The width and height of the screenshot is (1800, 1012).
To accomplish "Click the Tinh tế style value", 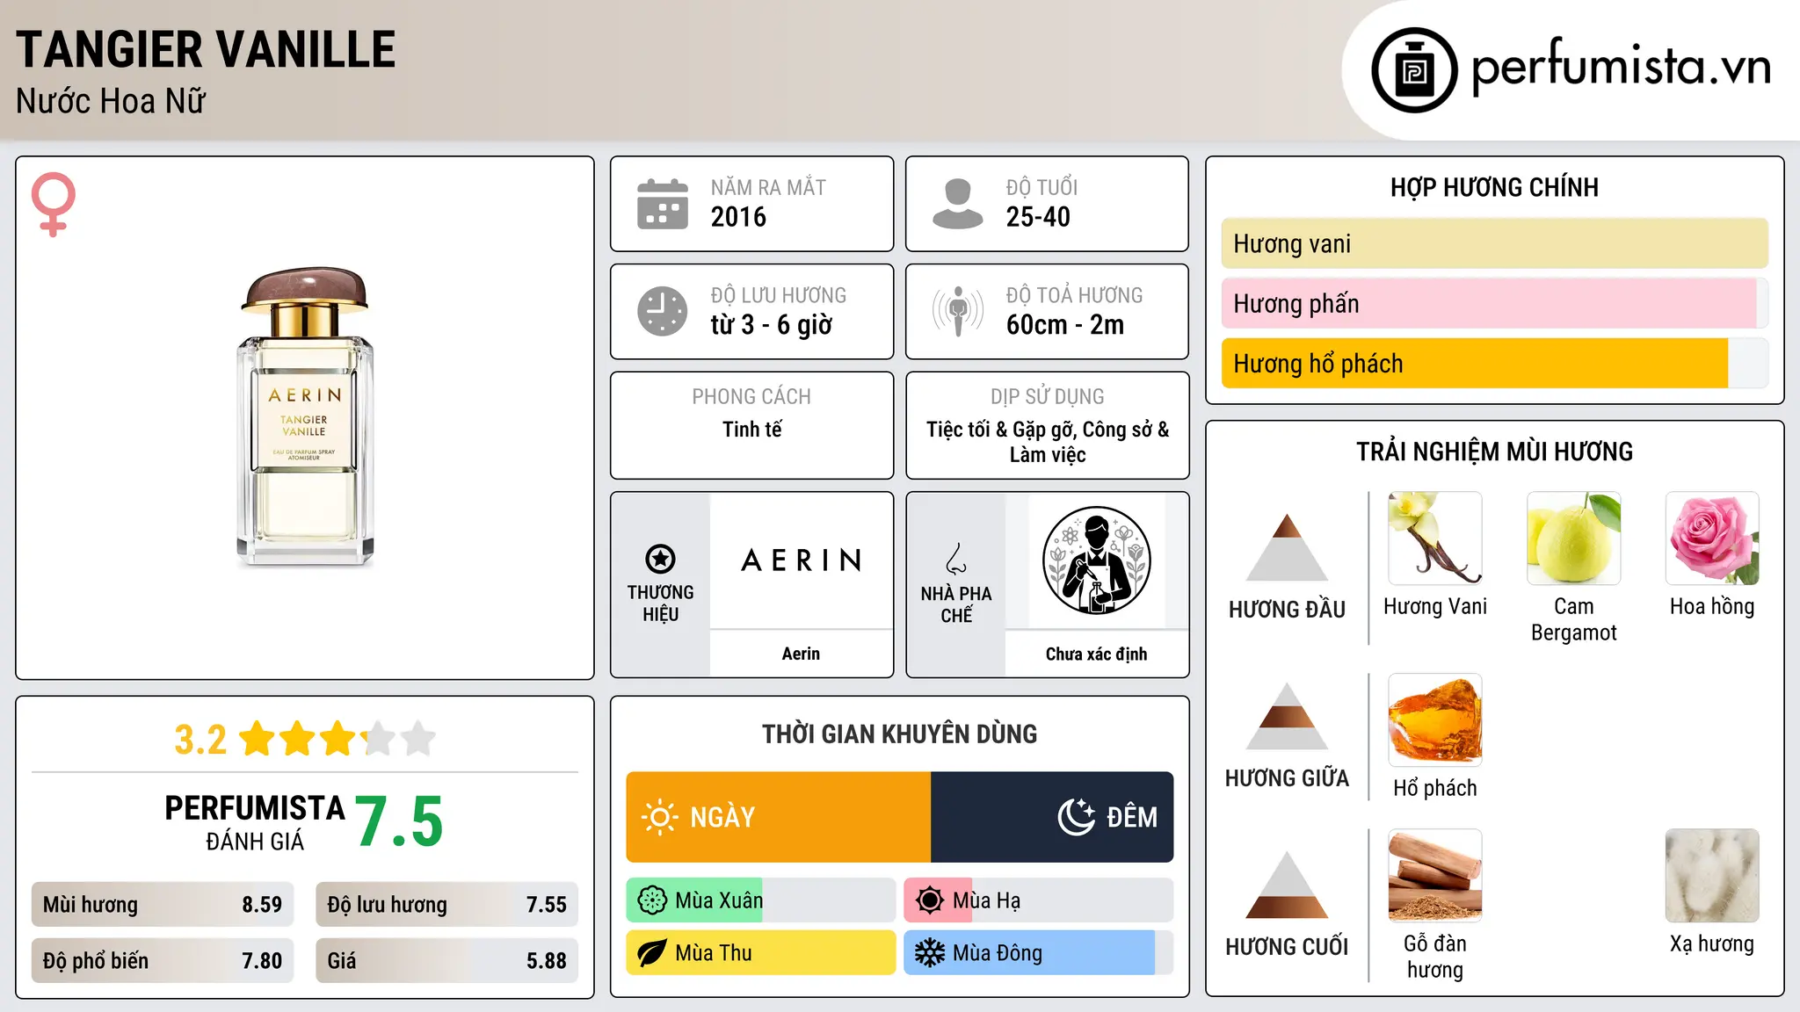I will point(752,430).
